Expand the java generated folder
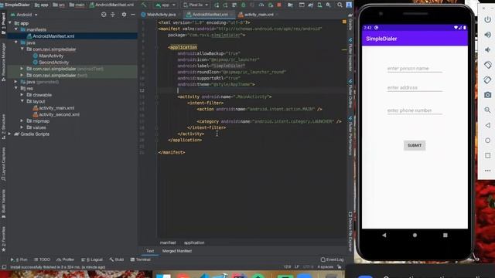The image size is (495, 278). [x=15, y=82]
